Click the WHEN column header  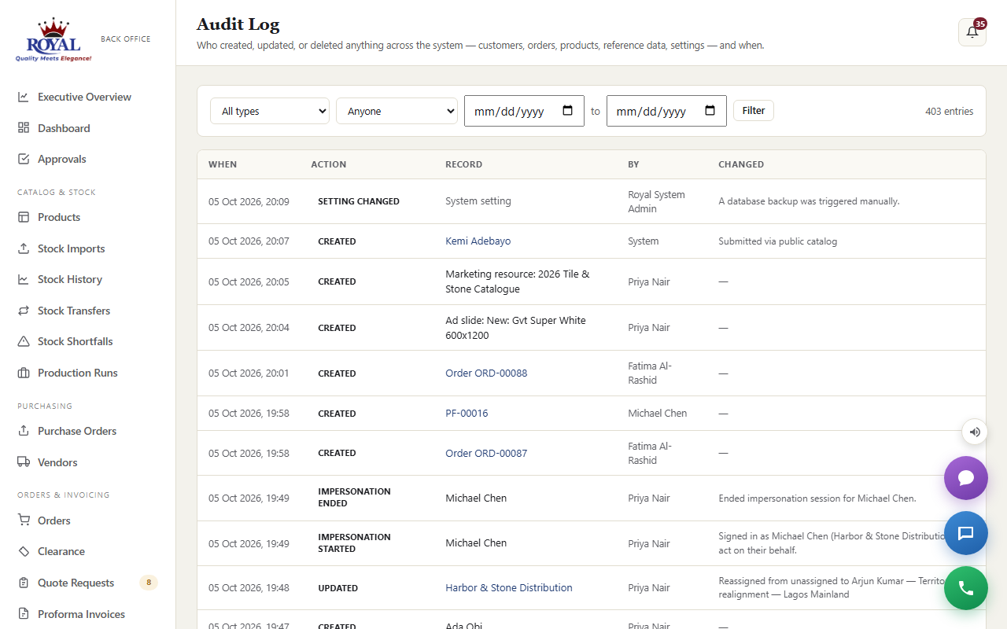pos(223,164)
